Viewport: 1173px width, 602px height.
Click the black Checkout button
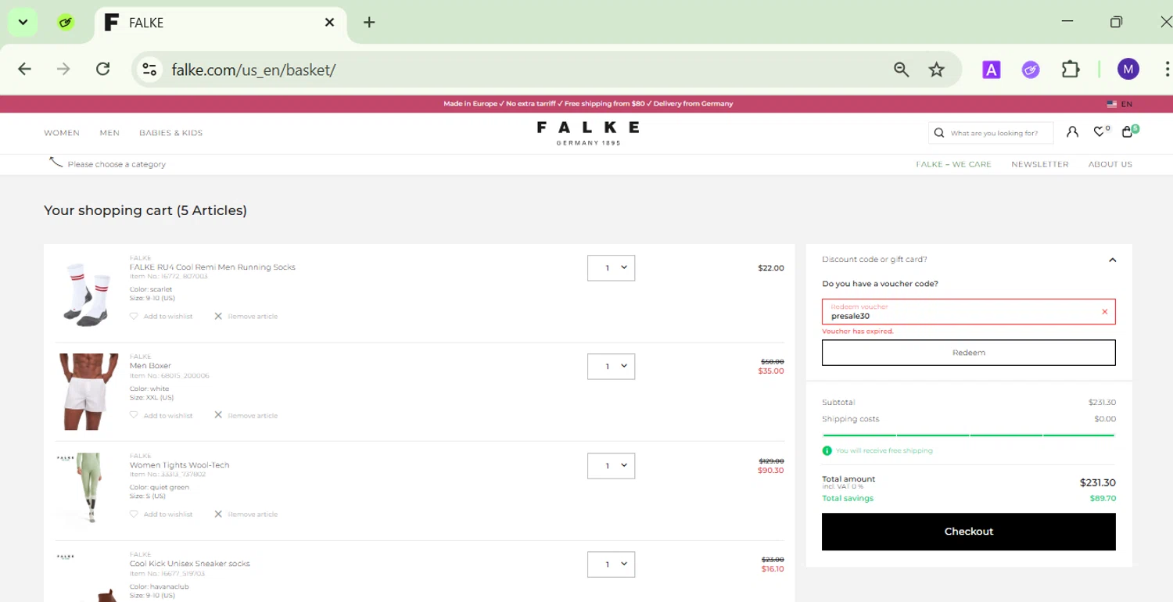[968, 532]
